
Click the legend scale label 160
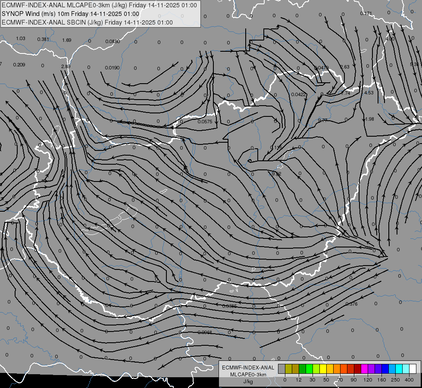click(381, 380)
